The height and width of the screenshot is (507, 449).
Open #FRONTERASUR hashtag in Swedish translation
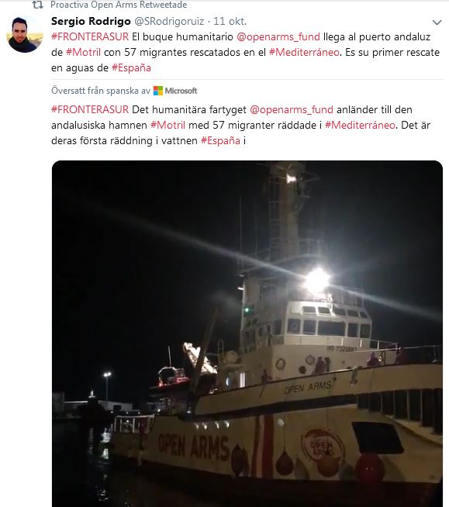90,109
